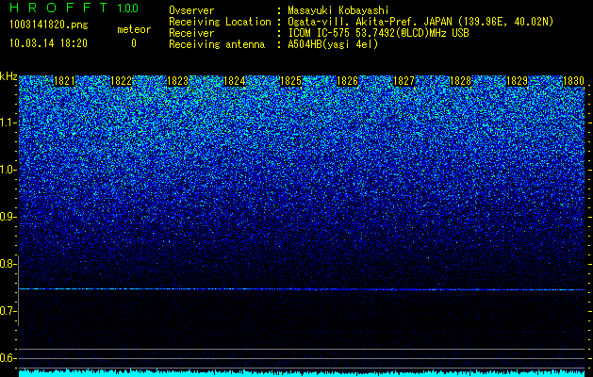
Task: Click the 0.6 kHz axis label
Action: tap(8, 358)
